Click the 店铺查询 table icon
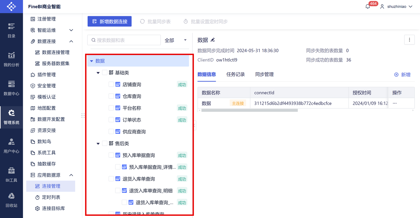Viewport: 420px width, 218px height. click(118, 84)
